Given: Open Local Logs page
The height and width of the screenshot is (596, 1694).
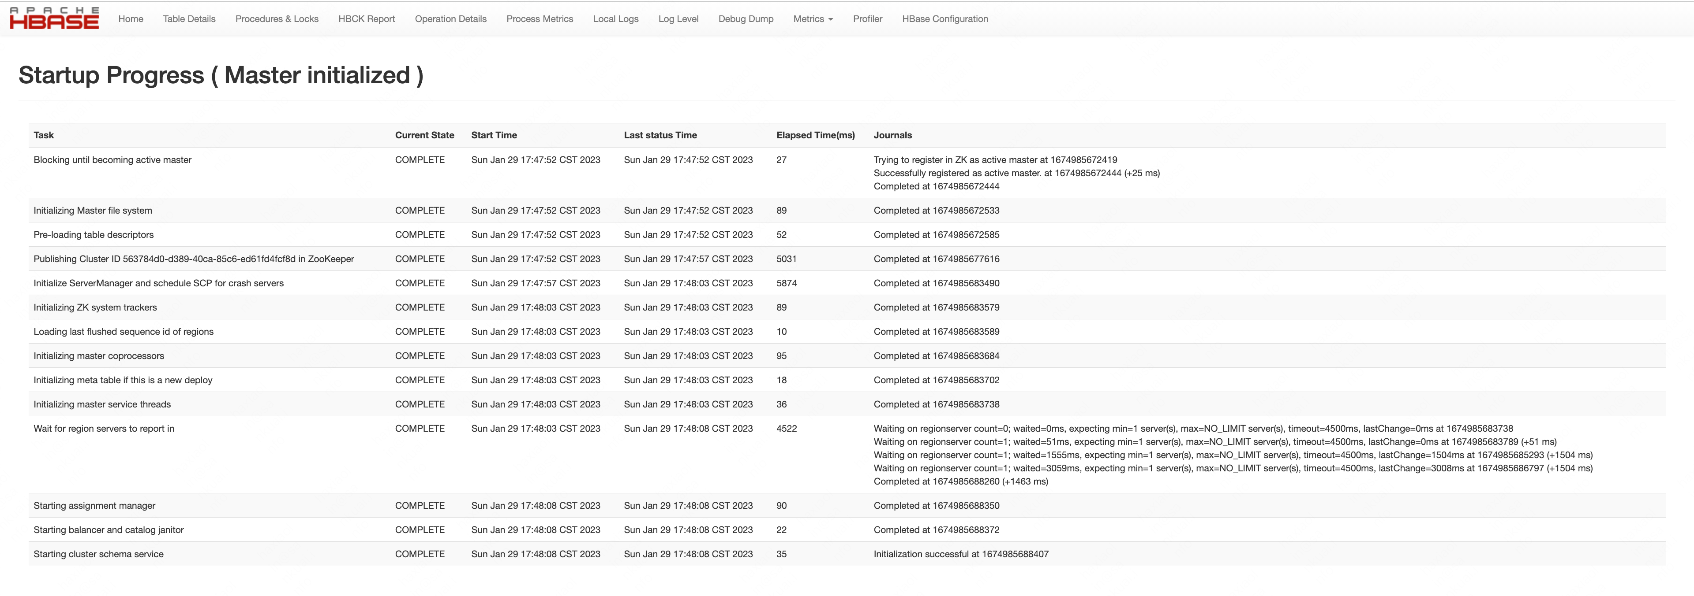Looking at the screenshot, I should click(615, 19).
